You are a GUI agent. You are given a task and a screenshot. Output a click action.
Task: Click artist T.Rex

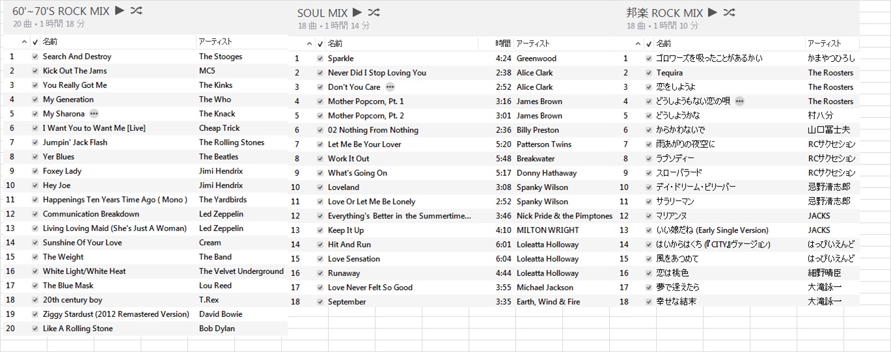coord(210,300)
